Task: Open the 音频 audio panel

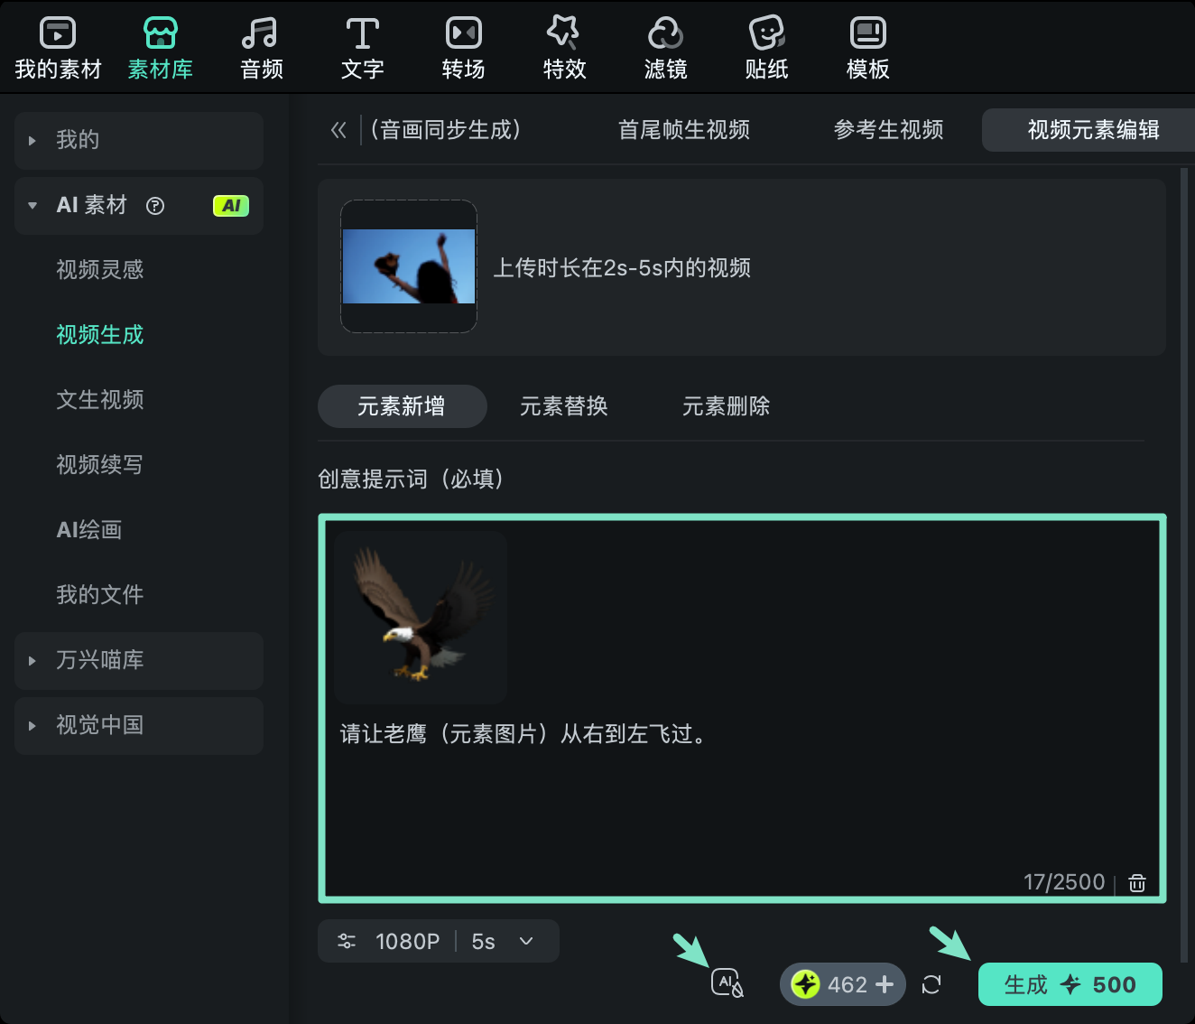Action: click(260, 47)
